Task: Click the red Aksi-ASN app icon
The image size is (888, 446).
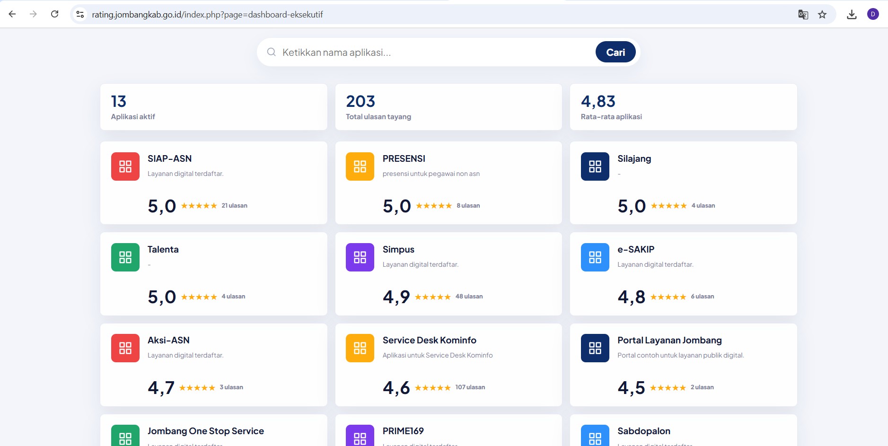Action: pos(125,348)
